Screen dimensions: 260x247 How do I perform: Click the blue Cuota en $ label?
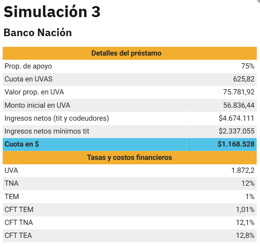point(22,145)
